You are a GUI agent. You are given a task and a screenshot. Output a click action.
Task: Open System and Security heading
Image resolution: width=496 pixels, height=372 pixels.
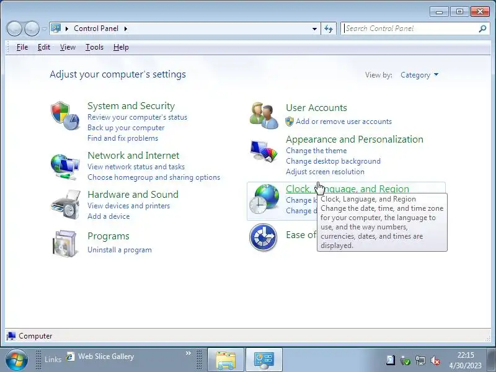[x=131, y=105]
